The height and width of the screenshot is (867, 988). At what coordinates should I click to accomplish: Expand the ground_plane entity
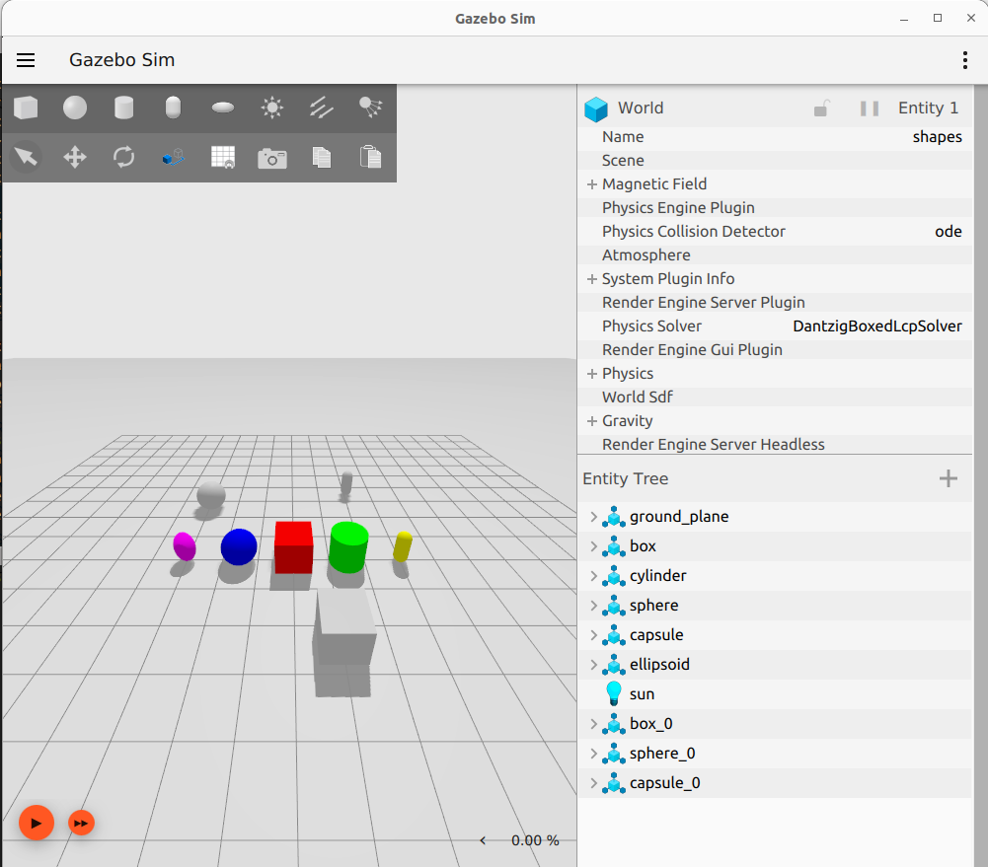pyautogui.click(x=593, y=517)
